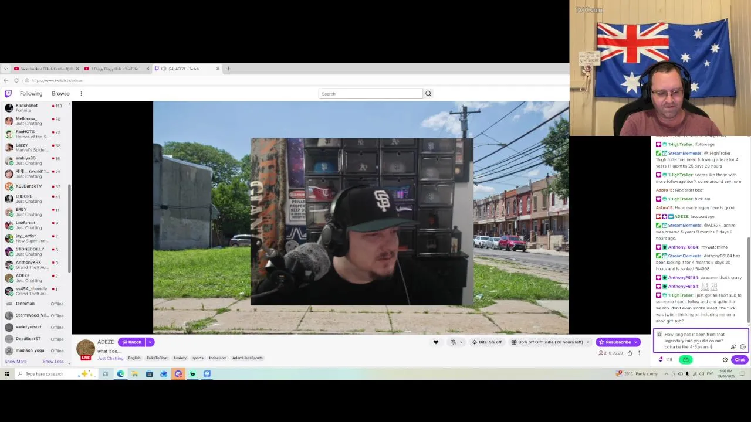This screenshot has height=422, width=751.
Task: Reload the Twitch page
Action: (x=16, y=80)
